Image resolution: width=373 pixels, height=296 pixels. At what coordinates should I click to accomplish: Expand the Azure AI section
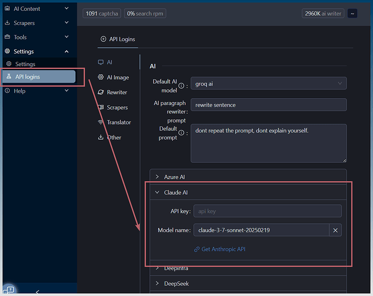point(248,177)
